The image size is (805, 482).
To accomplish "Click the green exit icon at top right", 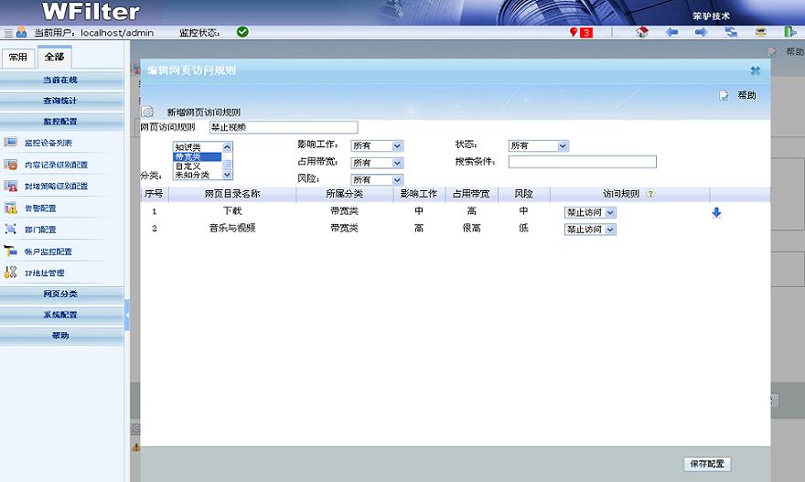I will click(789, 32).
